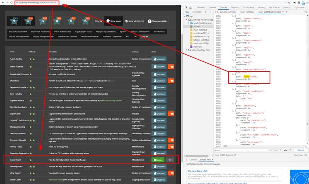
Task: Click Show all difficulties button
Action: 98,21
